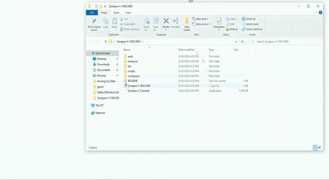Open Mafia Definitive Edition navigation folder
The width and height of the screenshot is (329, 180).
pyautogui.click(x=108, y=92)
